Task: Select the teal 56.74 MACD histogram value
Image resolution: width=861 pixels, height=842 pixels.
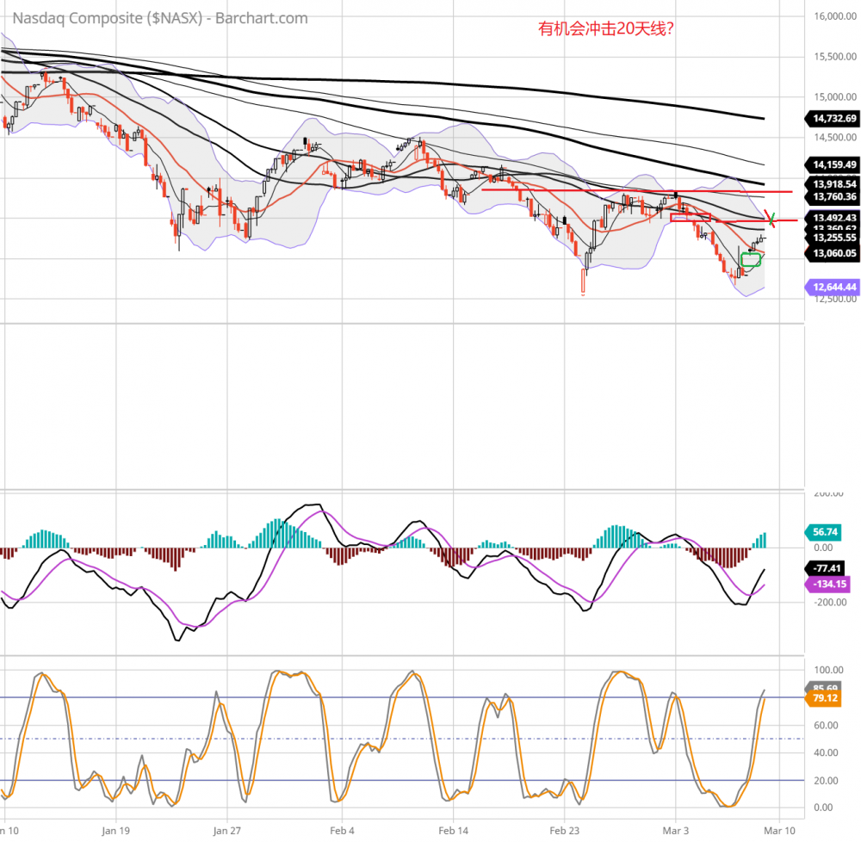Action: [x=824, y=532]
